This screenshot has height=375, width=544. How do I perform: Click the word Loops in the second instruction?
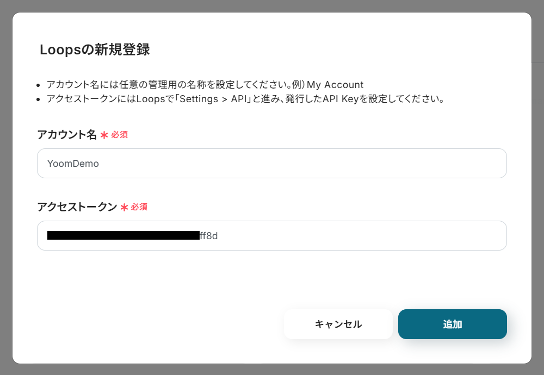click(149, 100)
